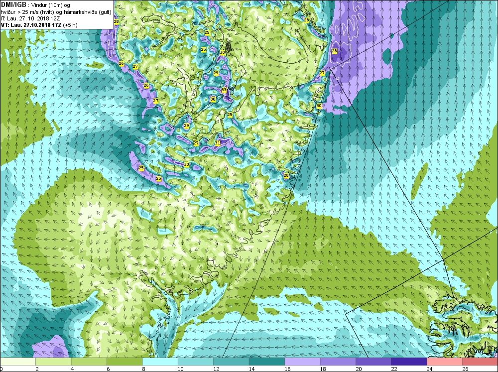Click the legend scale value 20
This screenshot has width=498, height=372.
click(x=358, y=369)
